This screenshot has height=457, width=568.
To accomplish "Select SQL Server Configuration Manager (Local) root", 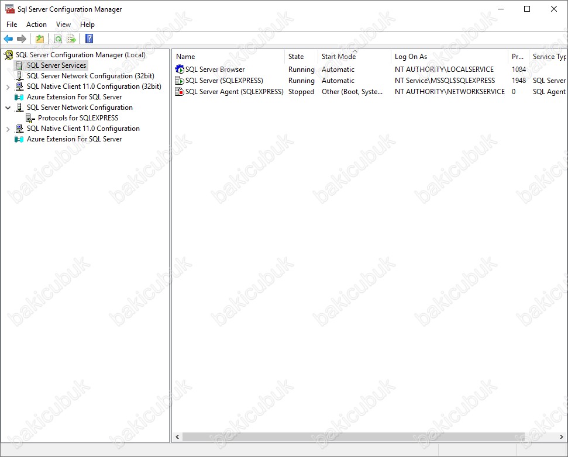I will click(x=80, y=55).
